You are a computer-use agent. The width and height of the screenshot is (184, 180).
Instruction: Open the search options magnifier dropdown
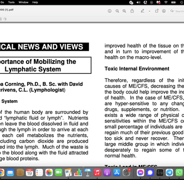coord(172,11)
